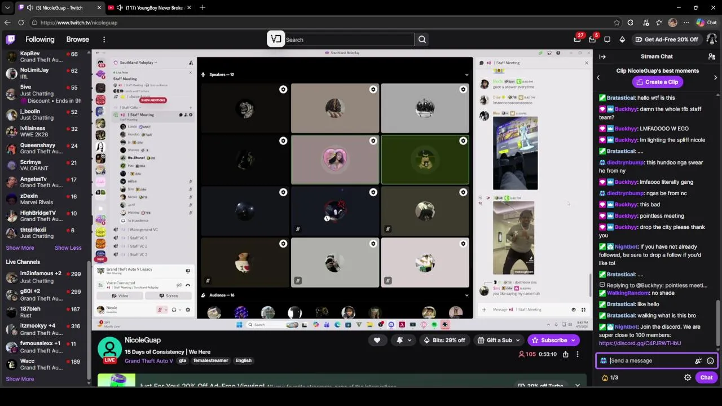
Task: Click Create a Clip button
Action: (657, 82)
